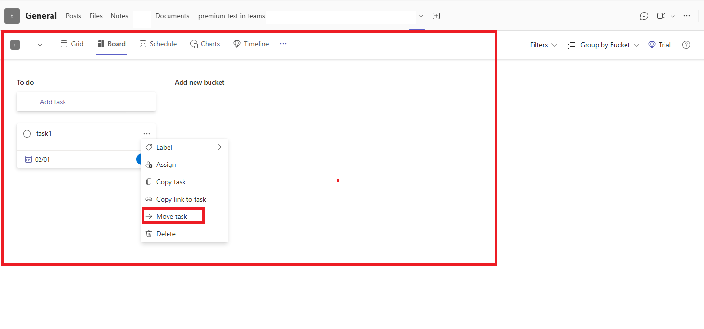704x329 pixels.
Task: Open more views ellipsis next to Timeline
Action: click(x=283, y=44)
